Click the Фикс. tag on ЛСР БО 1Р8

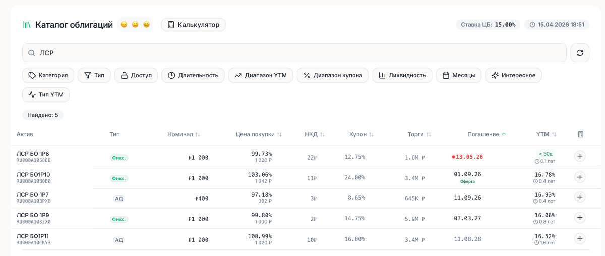click(119, 157)
